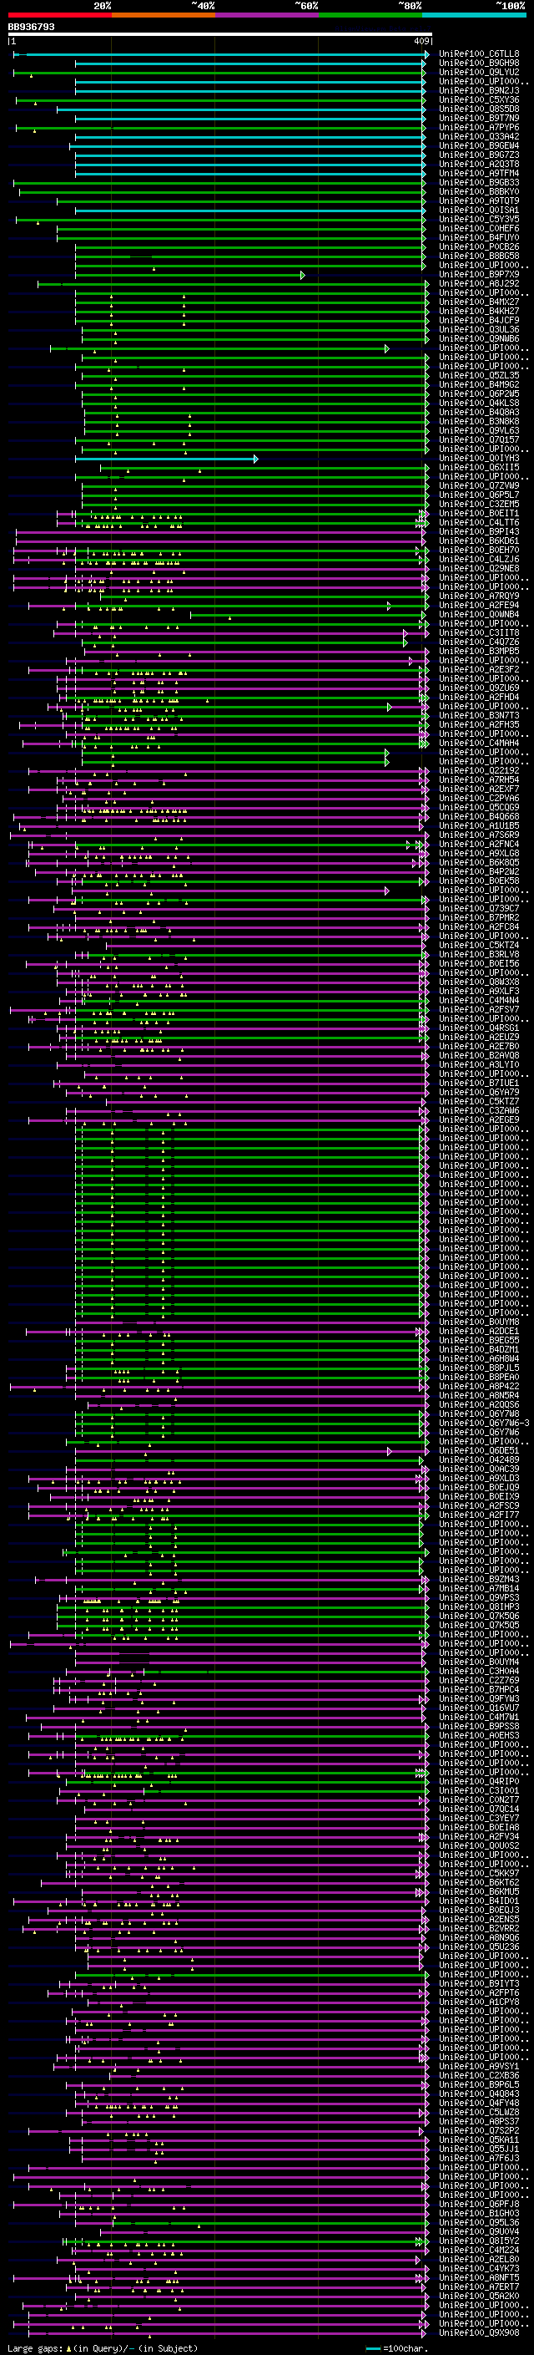Select the UniRef100_A3LYI0 label
Viewport: 534px width, 2355px height.
tap(479, 1065)
